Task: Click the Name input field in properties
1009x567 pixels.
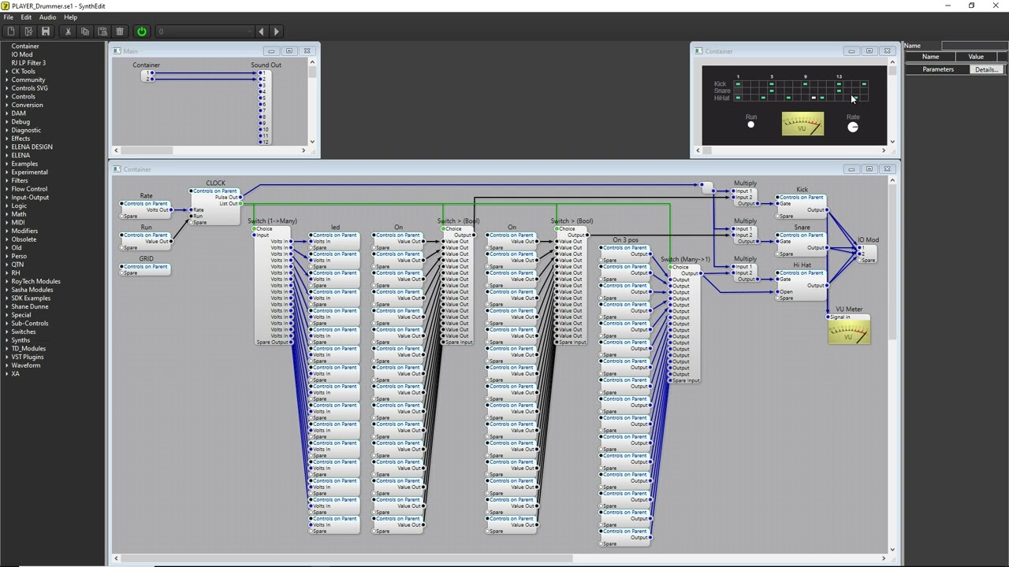Action: [974, 46]
